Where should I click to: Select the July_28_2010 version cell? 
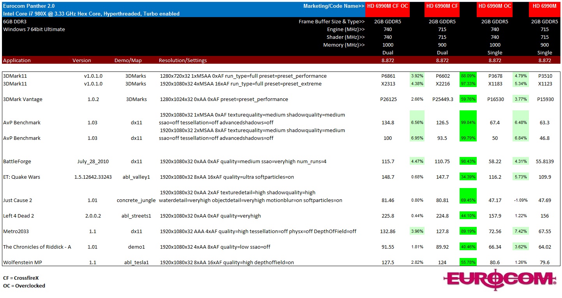(93, 161)
